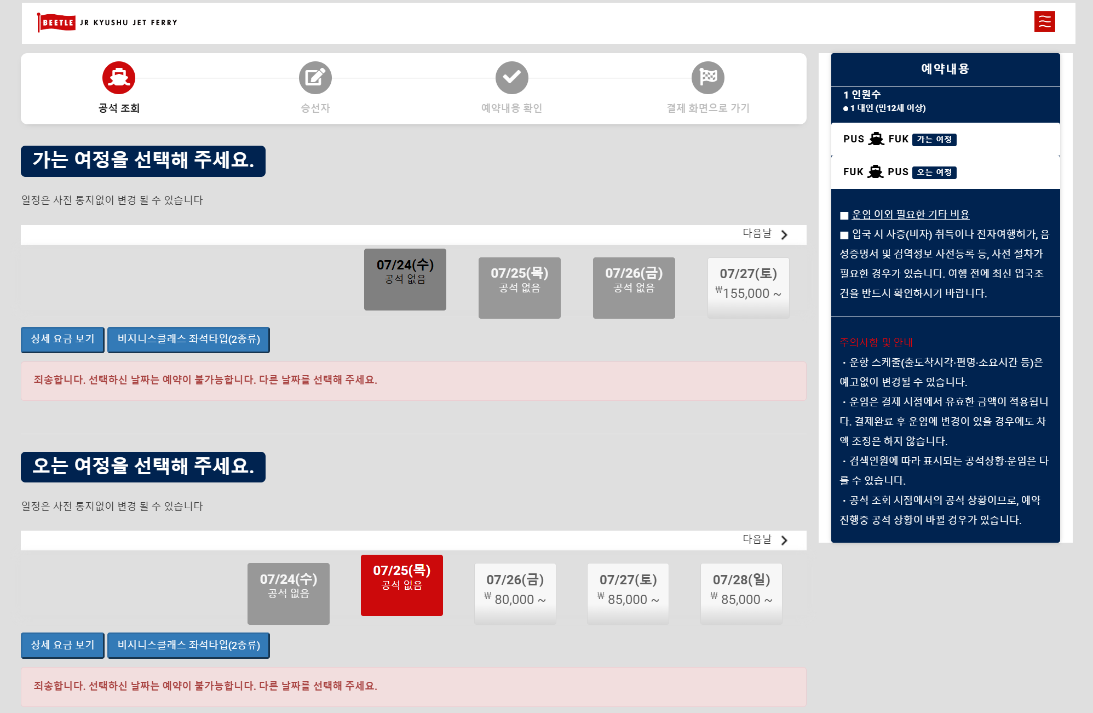Click the Beetle JR Kyushu logo
The width and height of the screenshot is (1093, 713).
click(107, 22)
